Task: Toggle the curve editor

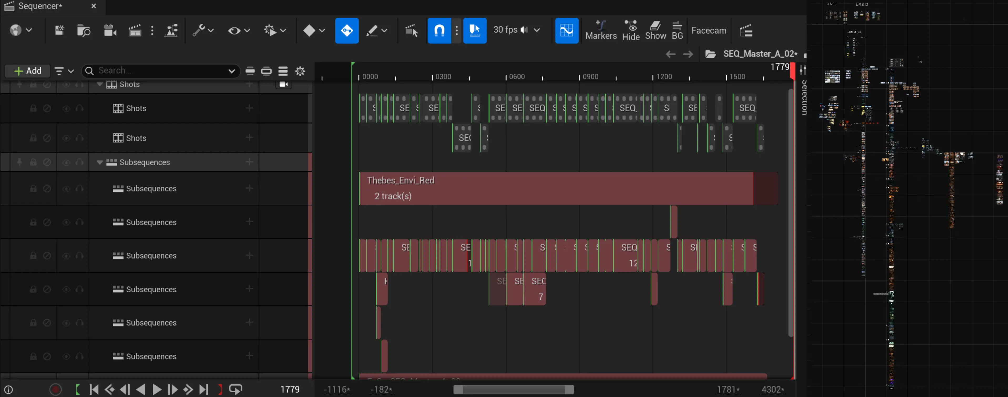Action: [x=567, y=30]
